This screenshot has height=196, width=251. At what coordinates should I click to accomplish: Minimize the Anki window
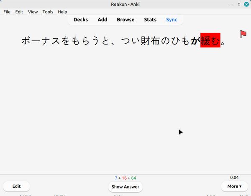(x=231, y=4)
